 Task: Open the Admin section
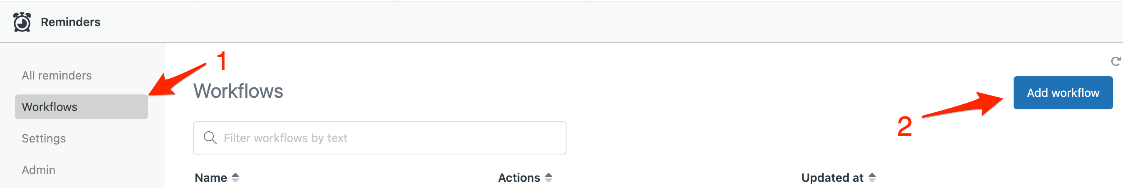[x=38, y=170]
